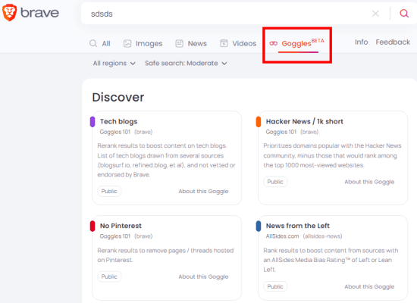Screen dimensions: 417x303
Task: Click the (allsides-news) label
Action: 322,236
